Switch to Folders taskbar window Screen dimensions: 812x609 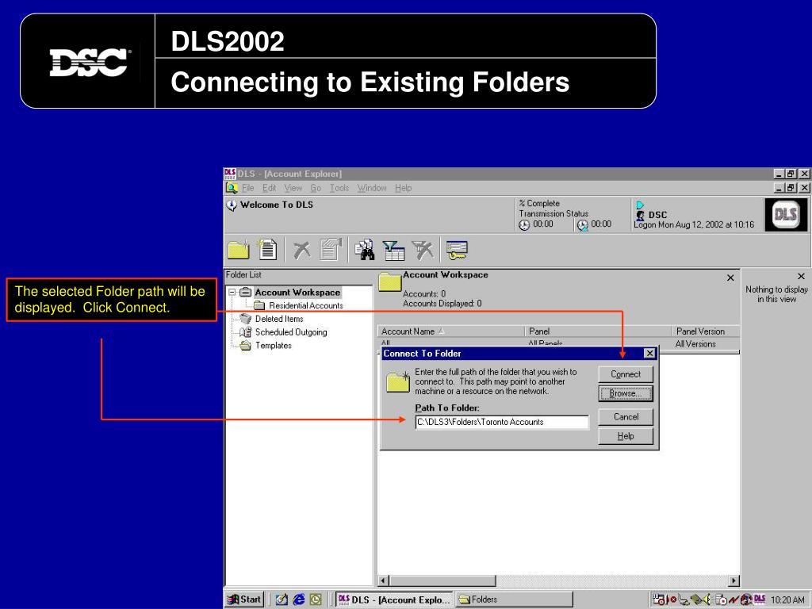coord(514,599)
